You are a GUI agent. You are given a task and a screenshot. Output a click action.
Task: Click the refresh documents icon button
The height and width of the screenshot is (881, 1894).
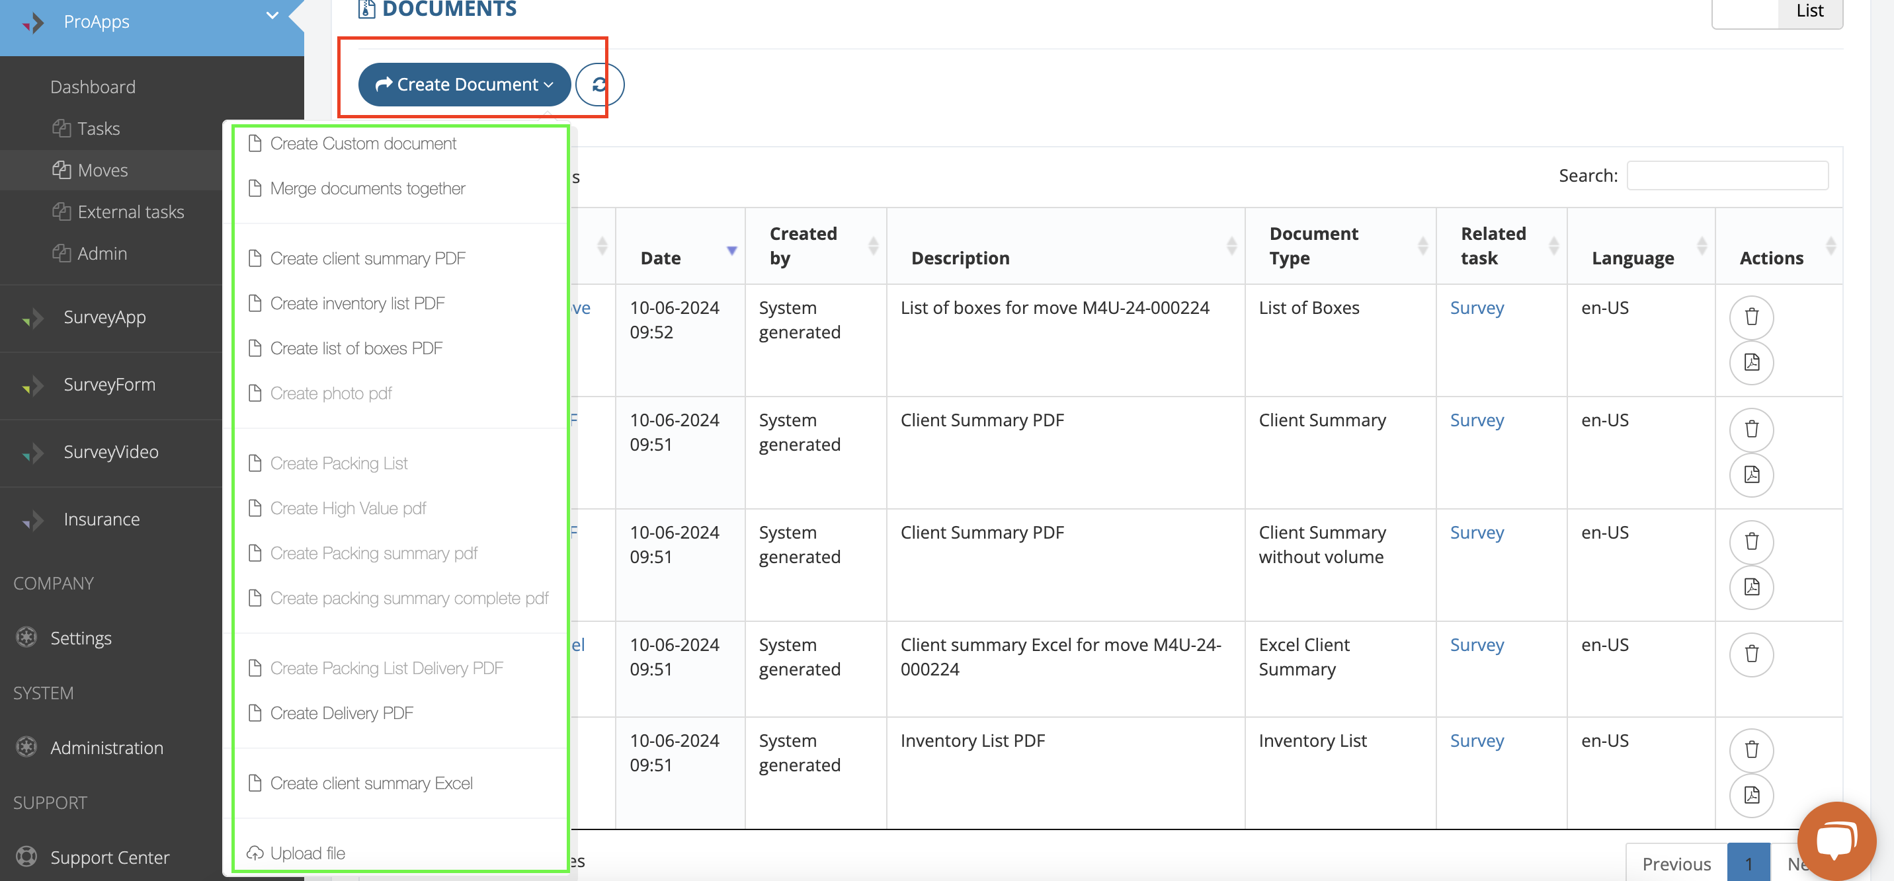(599, 85)
